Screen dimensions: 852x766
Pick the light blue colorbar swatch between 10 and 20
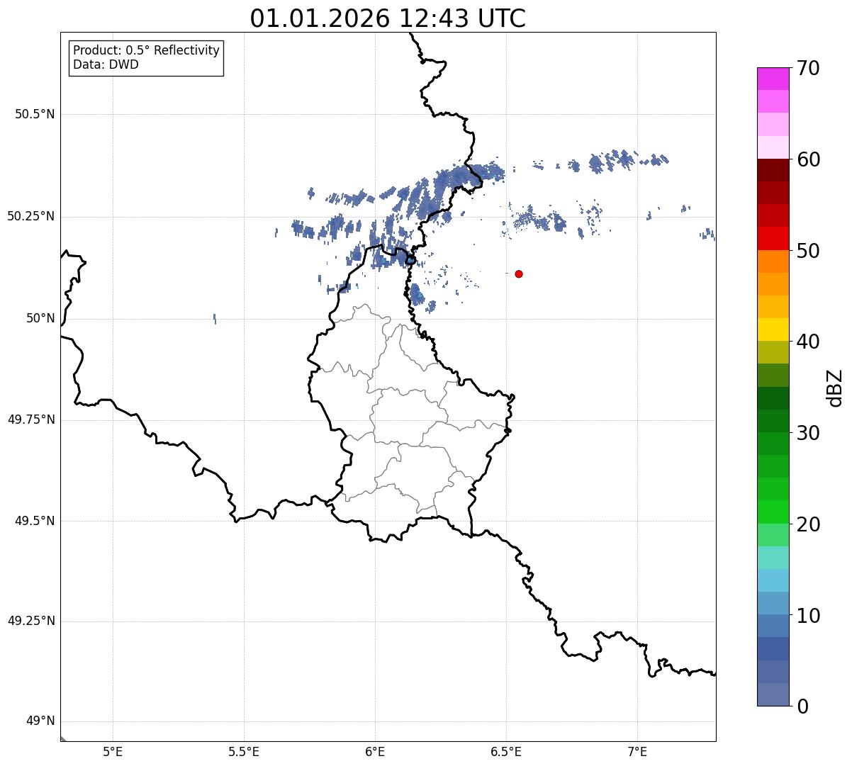[773, 581]
